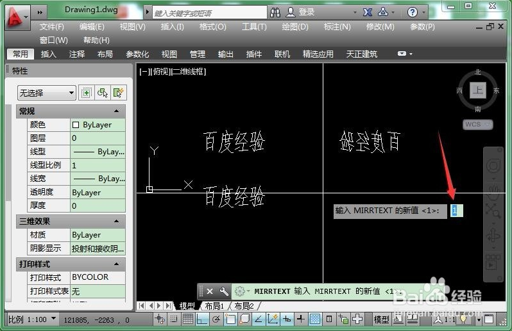Open the 无选择 selection dropdown
This screenshot has height=331, width=512.
[47, 93]
